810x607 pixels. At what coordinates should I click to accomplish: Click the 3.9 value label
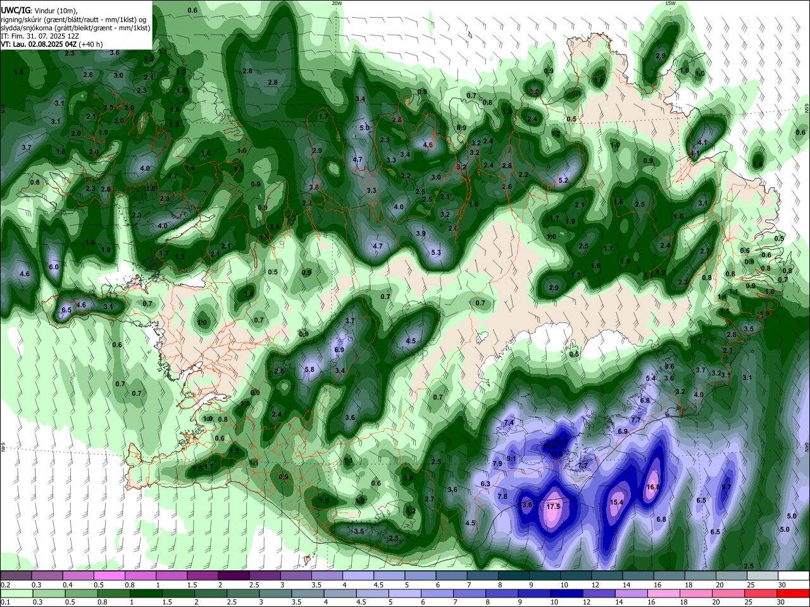pyautogui.click(x=421, y=233)
